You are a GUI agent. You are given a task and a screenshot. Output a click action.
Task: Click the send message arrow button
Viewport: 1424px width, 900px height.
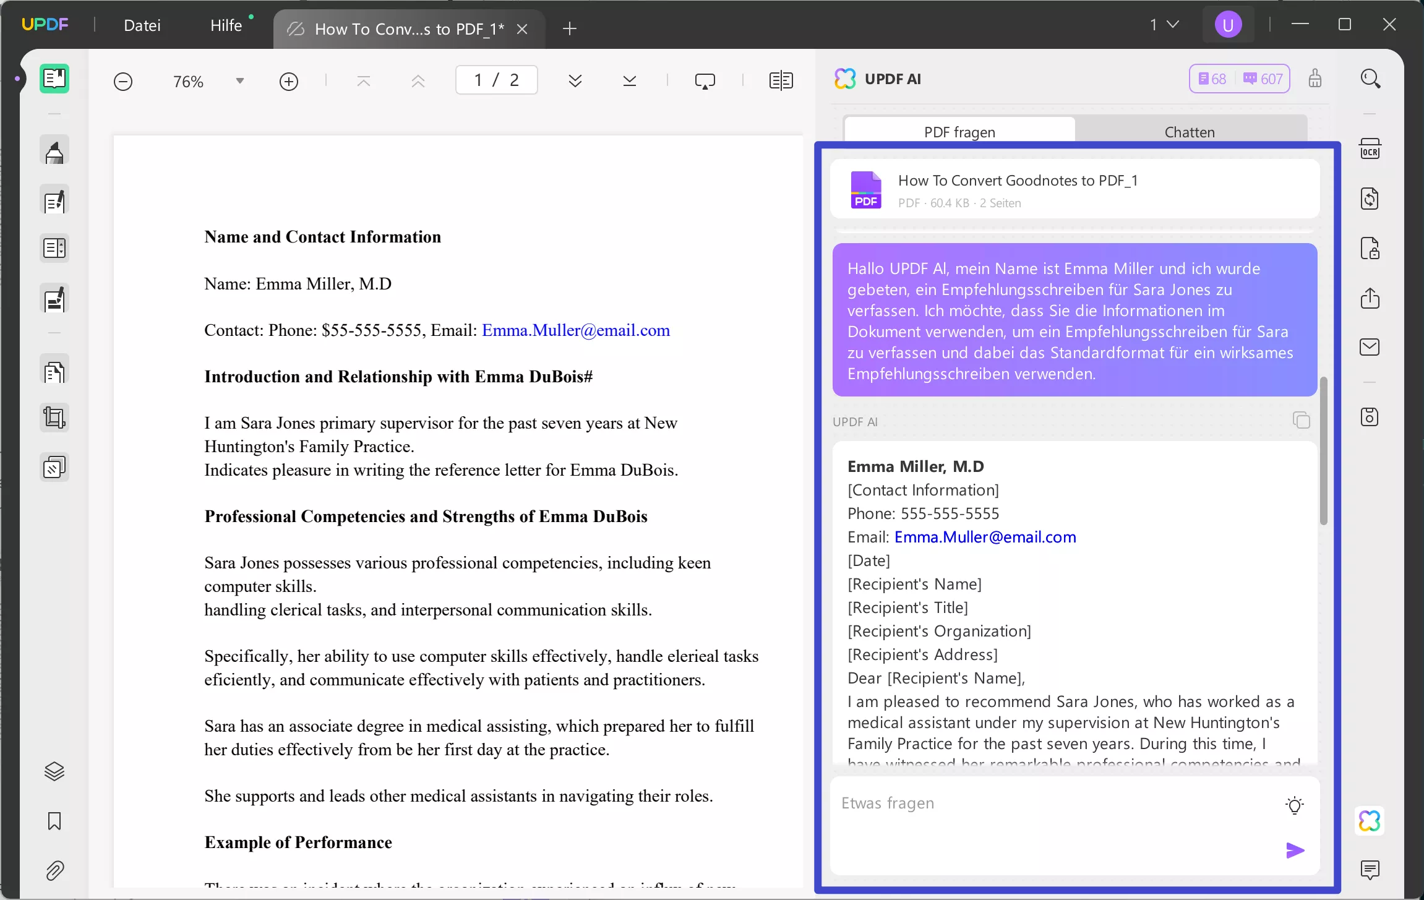tap(1294, 851)
